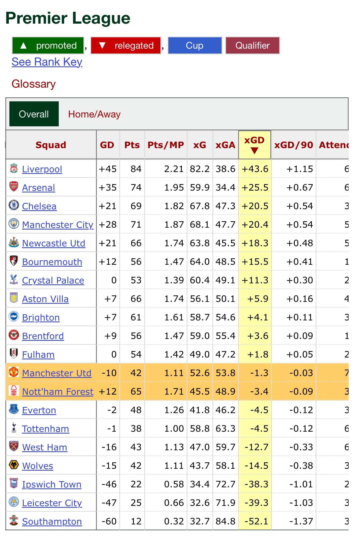The height and width of the screenshot is (547, 354).
Task: Click the Brighton crest icon
Action: (14, 316)
